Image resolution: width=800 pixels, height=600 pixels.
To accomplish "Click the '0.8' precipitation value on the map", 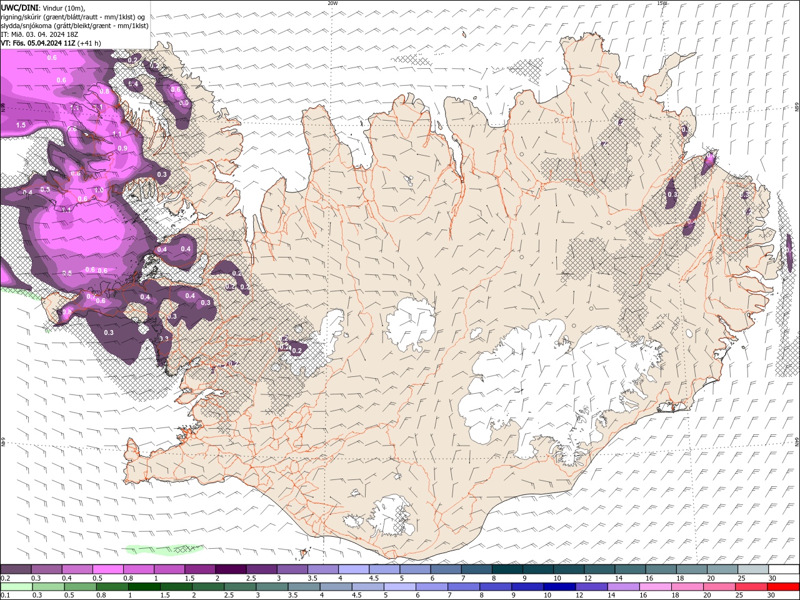I will click(x=104, y=91).
